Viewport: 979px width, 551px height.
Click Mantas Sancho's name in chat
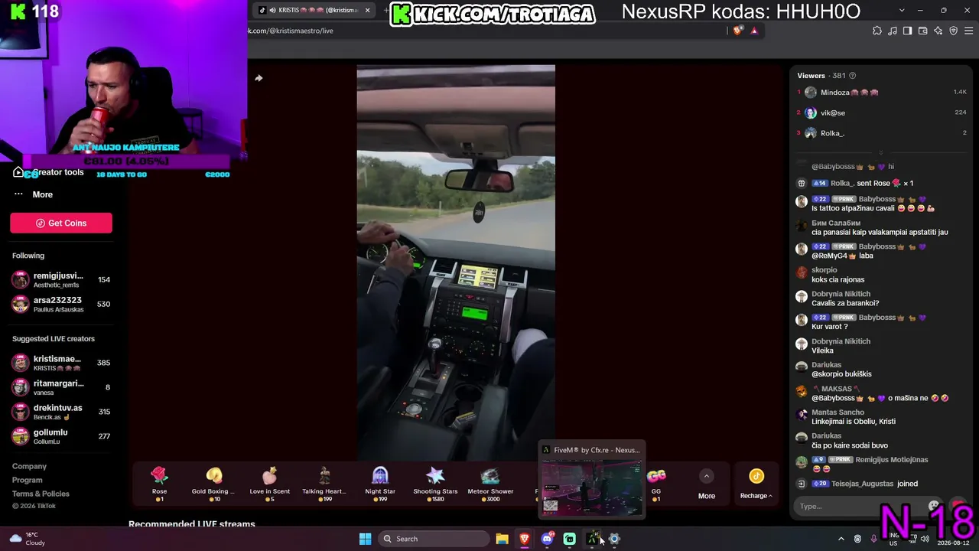point(838,412)
